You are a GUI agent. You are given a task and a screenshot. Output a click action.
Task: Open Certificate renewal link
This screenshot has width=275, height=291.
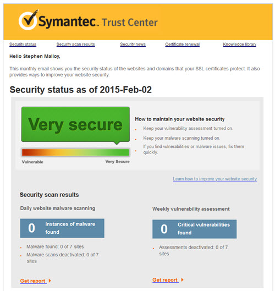pos(183,45)
